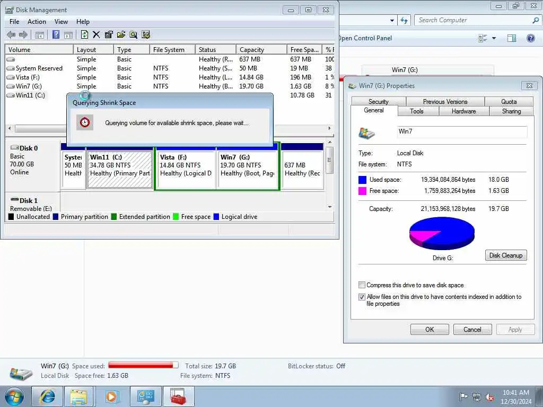Click the Explorer search magnifier icon
The height and width of the screenshot is (407, 543).
pyautogui.click(x=536, y=20)
